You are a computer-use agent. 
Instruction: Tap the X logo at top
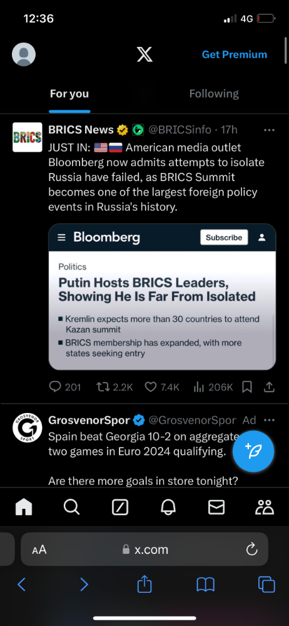[x=144, y=55]
